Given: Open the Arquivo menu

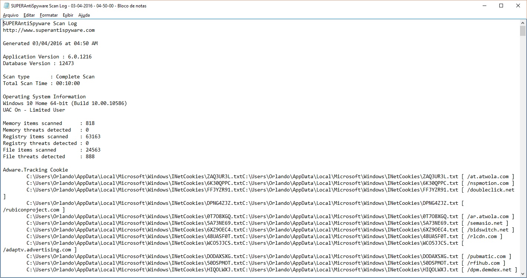Looking at the screenshot, I should (11, 15).
